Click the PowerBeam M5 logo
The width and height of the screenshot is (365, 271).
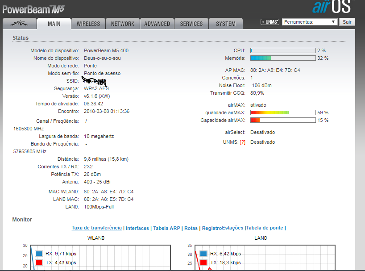pos(33,9)
